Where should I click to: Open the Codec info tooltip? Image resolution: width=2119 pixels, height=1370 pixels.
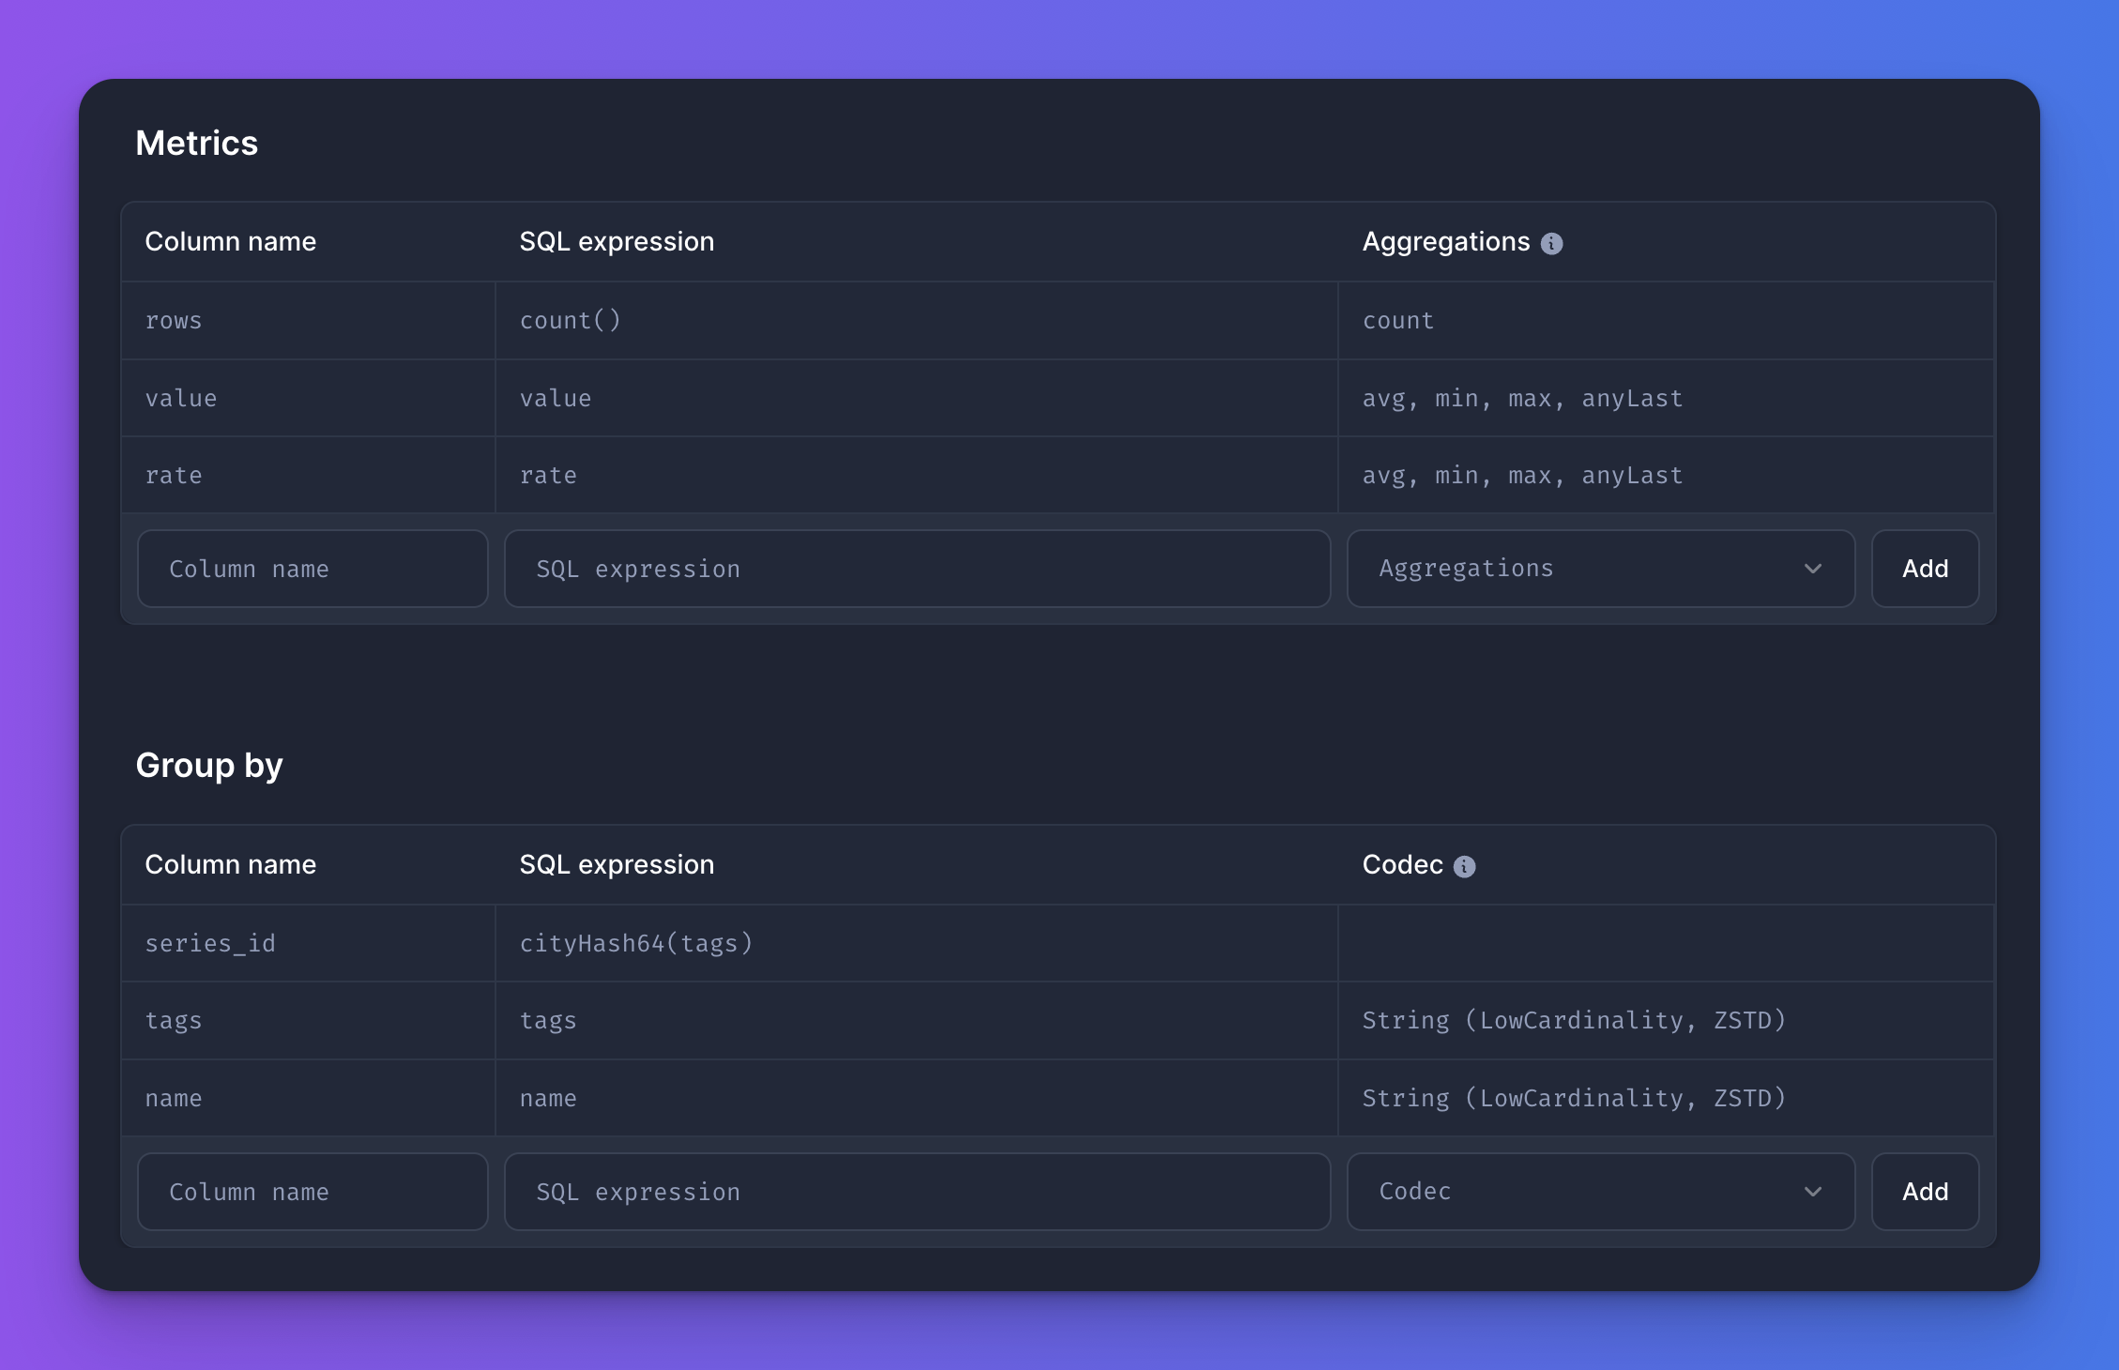(1465, 866)
